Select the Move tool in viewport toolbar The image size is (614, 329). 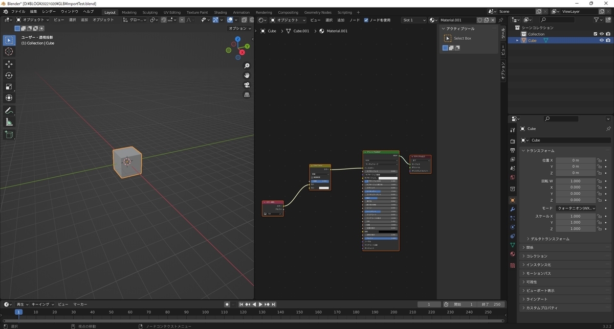click(x=9, y=64)
